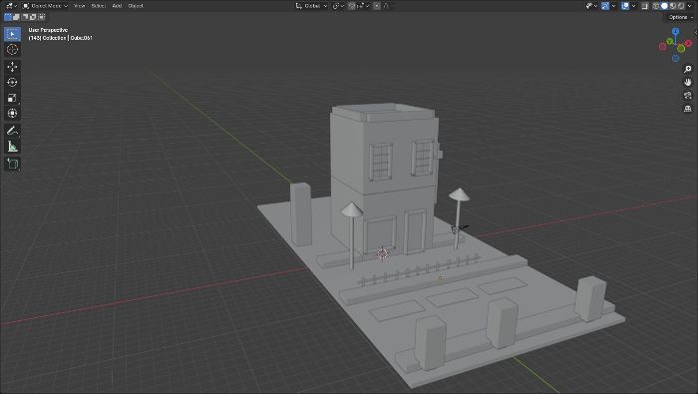Select the Annotate tool

coord(12,131)
